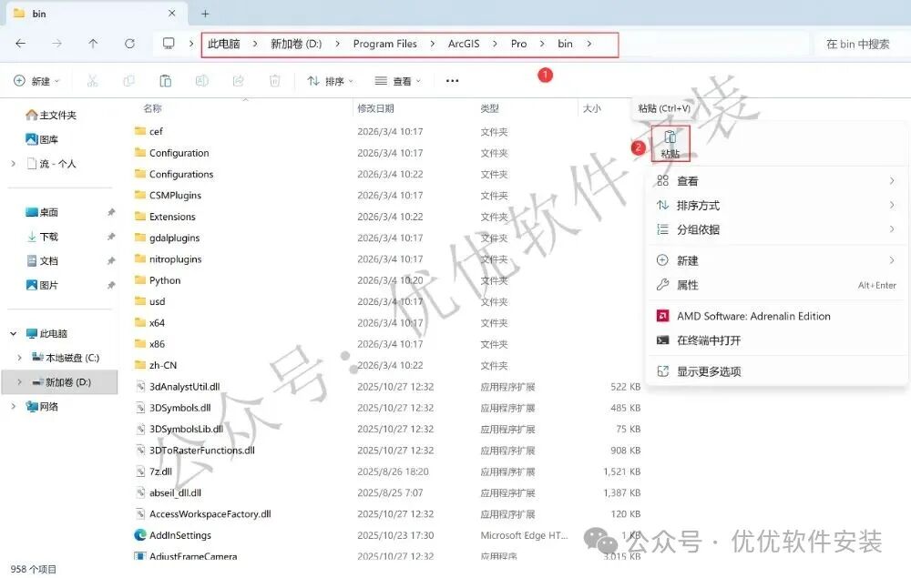
Task: Select the 3dAnalystUtil.dll file icon
Action: pos(140,387)
